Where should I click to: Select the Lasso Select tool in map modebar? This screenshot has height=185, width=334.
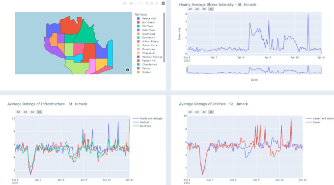click(140, 3)
